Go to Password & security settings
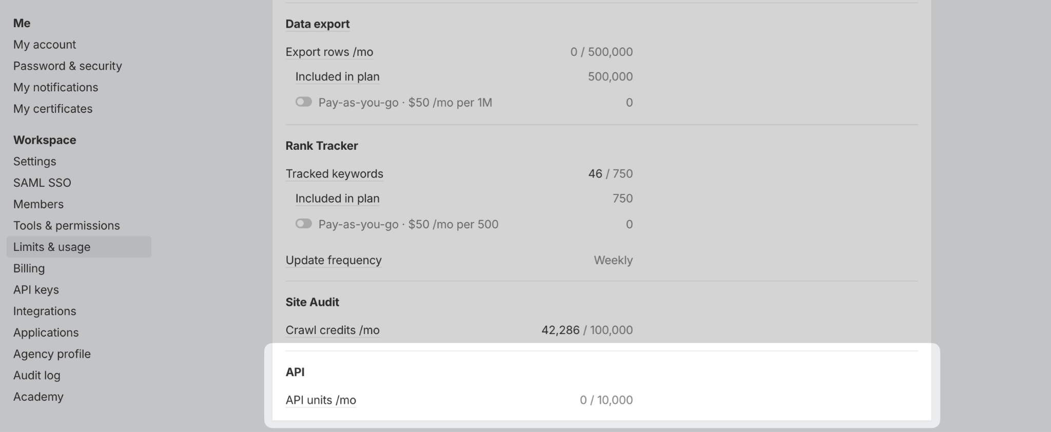 pyautogui.click(x=68, y=66)
